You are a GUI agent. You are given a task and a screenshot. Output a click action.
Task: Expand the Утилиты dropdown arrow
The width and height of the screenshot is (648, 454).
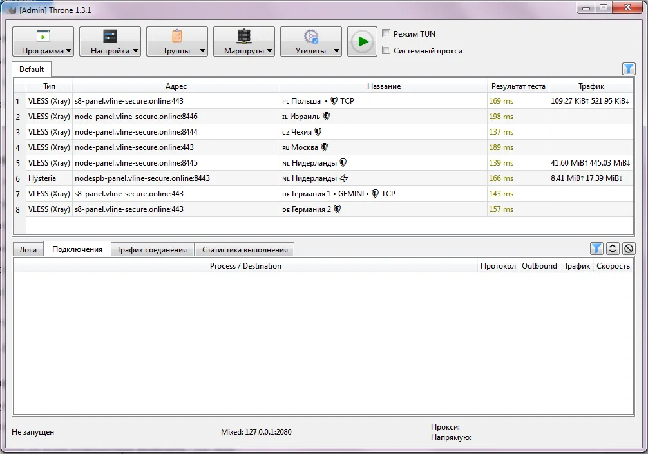(x=336, y=51)
